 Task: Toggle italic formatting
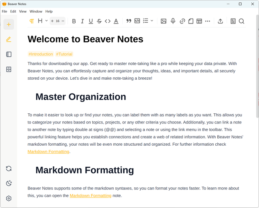click(82, 21)
